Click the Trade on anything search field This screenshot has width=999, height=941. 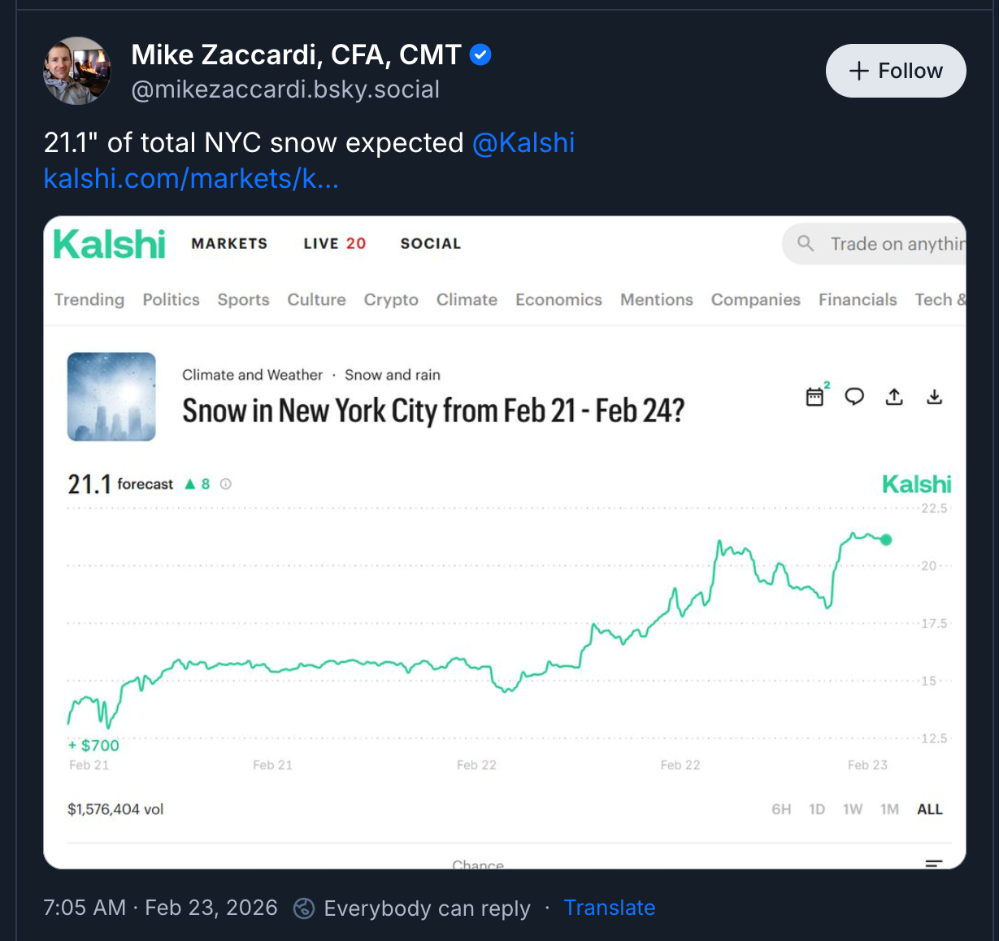(896, 243)
